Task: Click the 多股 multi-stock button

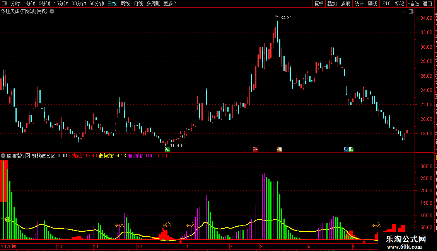Action: [x=345, y=3]
